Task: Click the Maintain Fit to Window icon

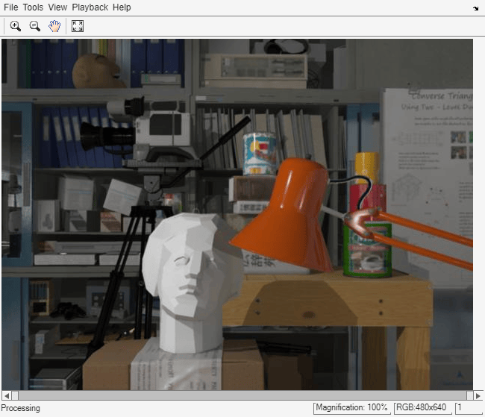Action: [x=78, y=26]
